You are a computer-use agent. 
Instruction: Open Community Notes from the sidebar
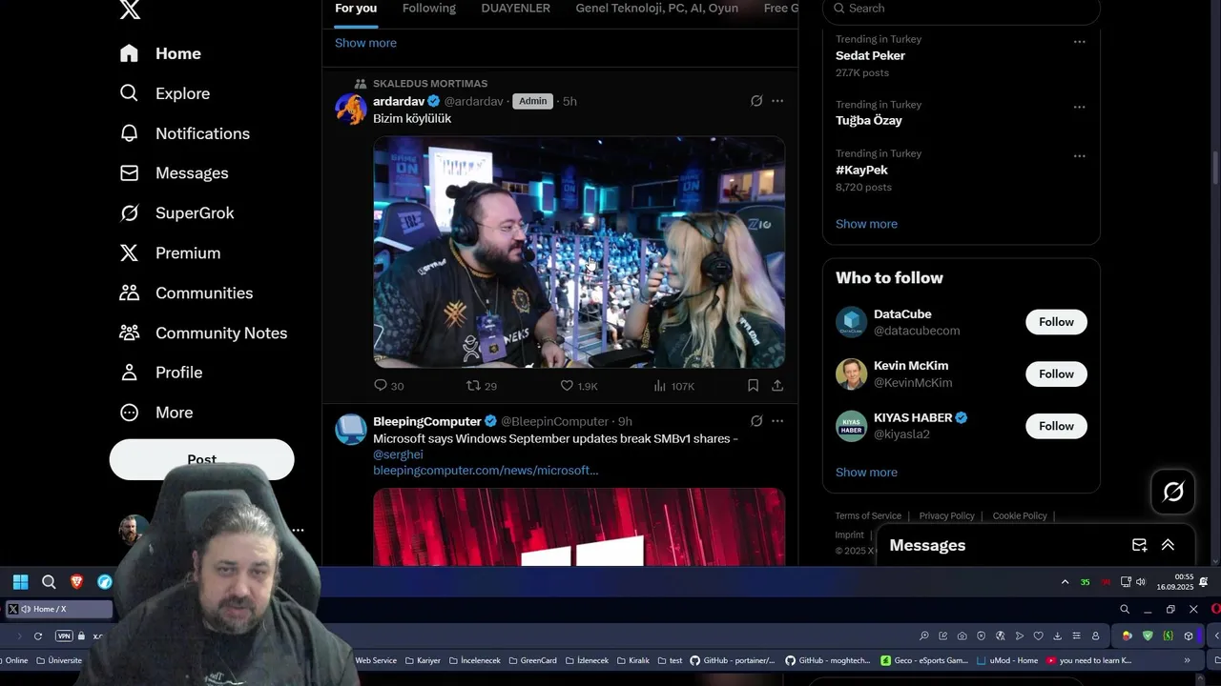[x=202, y=333]
